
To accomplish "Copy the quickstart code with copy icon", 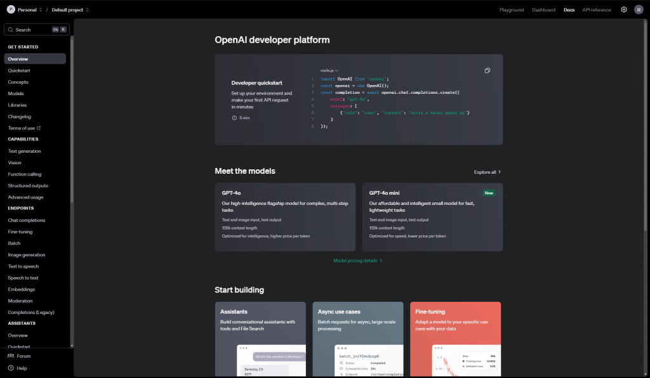I will pos(487,70).
